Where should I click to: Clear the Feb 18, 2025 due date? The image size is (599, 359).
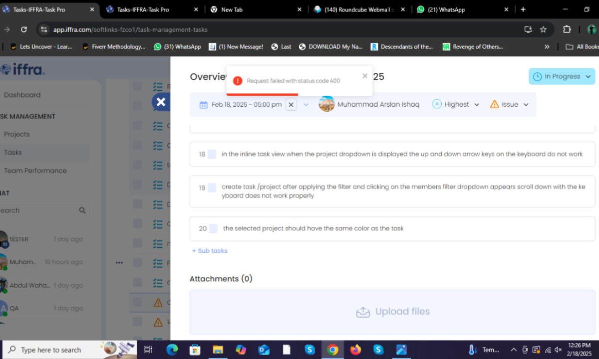[292, 104]
